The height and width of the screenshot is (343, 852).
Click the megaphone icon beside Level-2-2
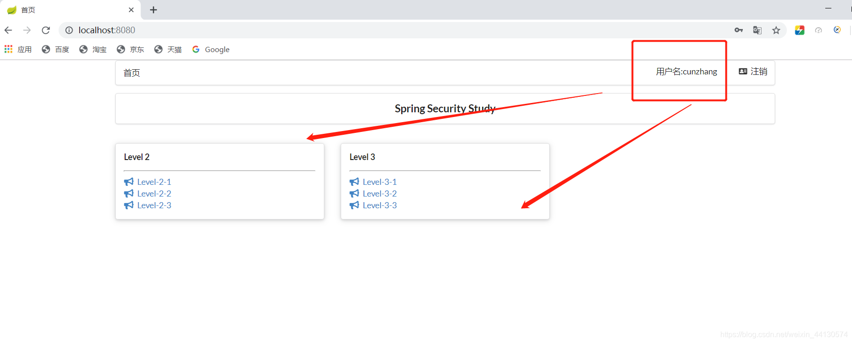[129, 193]
